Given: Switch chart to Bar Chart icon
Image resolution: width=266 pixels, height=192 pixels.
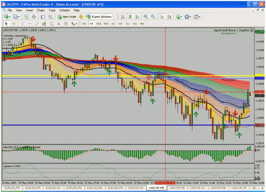Looking at the screenshot, I should tap(123, 17).
